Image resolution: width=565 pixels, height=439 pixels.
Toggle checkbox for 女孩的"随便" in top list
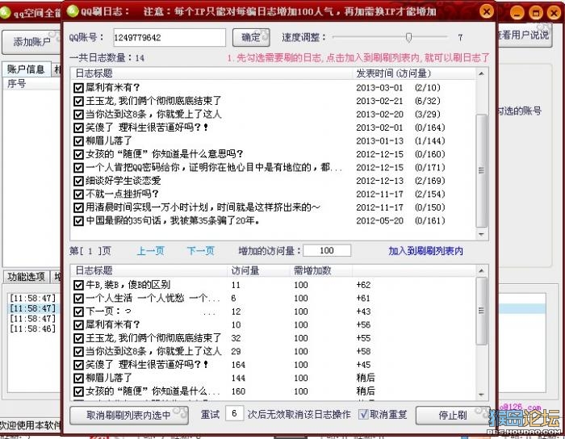pyautogui.click(x=78, y=154)
